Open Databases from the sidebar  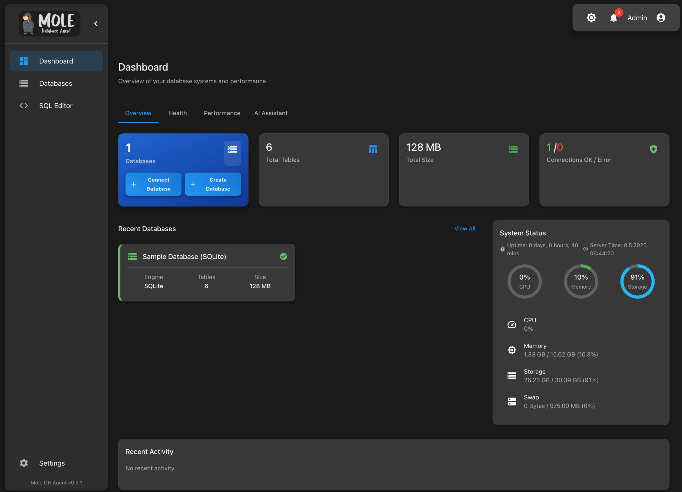pyautogui.click(x=56, y=83)
